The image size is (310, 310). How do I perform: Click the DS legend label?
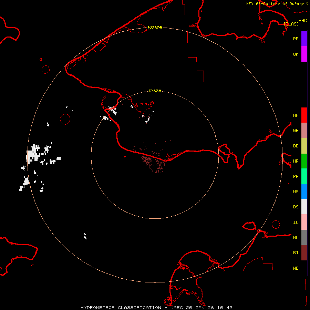(296, 207)
